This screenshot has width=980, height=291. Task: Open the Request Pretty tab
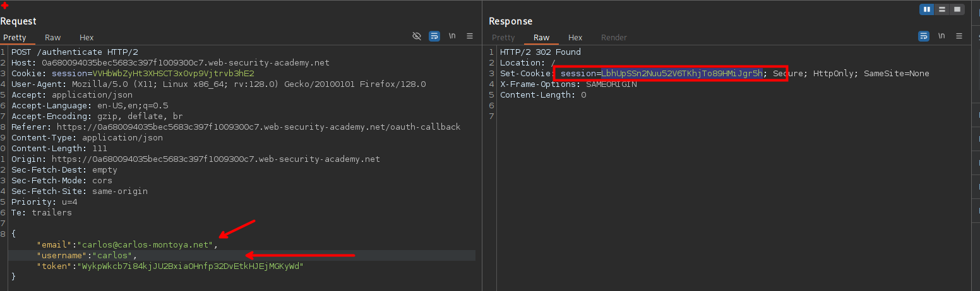(x=15, y=38)
